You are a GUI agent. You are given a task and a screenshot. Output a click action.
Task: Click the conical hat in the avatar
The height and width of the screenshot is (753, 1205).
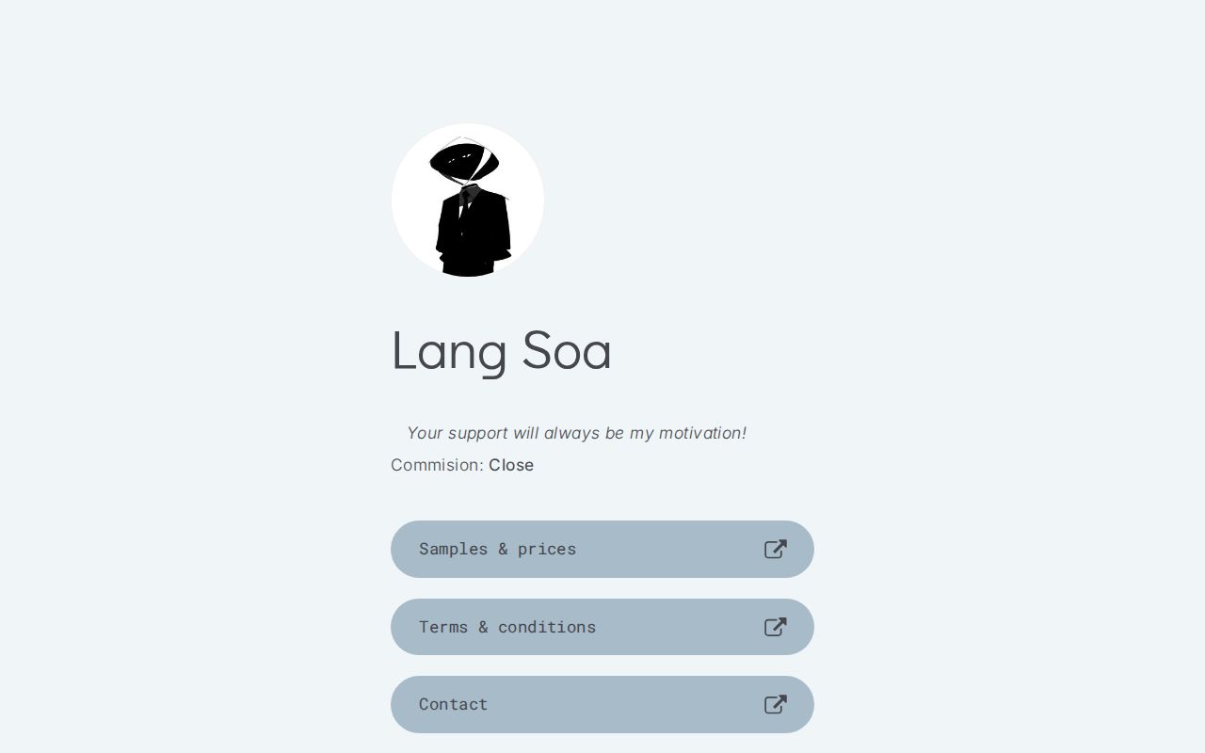click(x=463, y=162)
